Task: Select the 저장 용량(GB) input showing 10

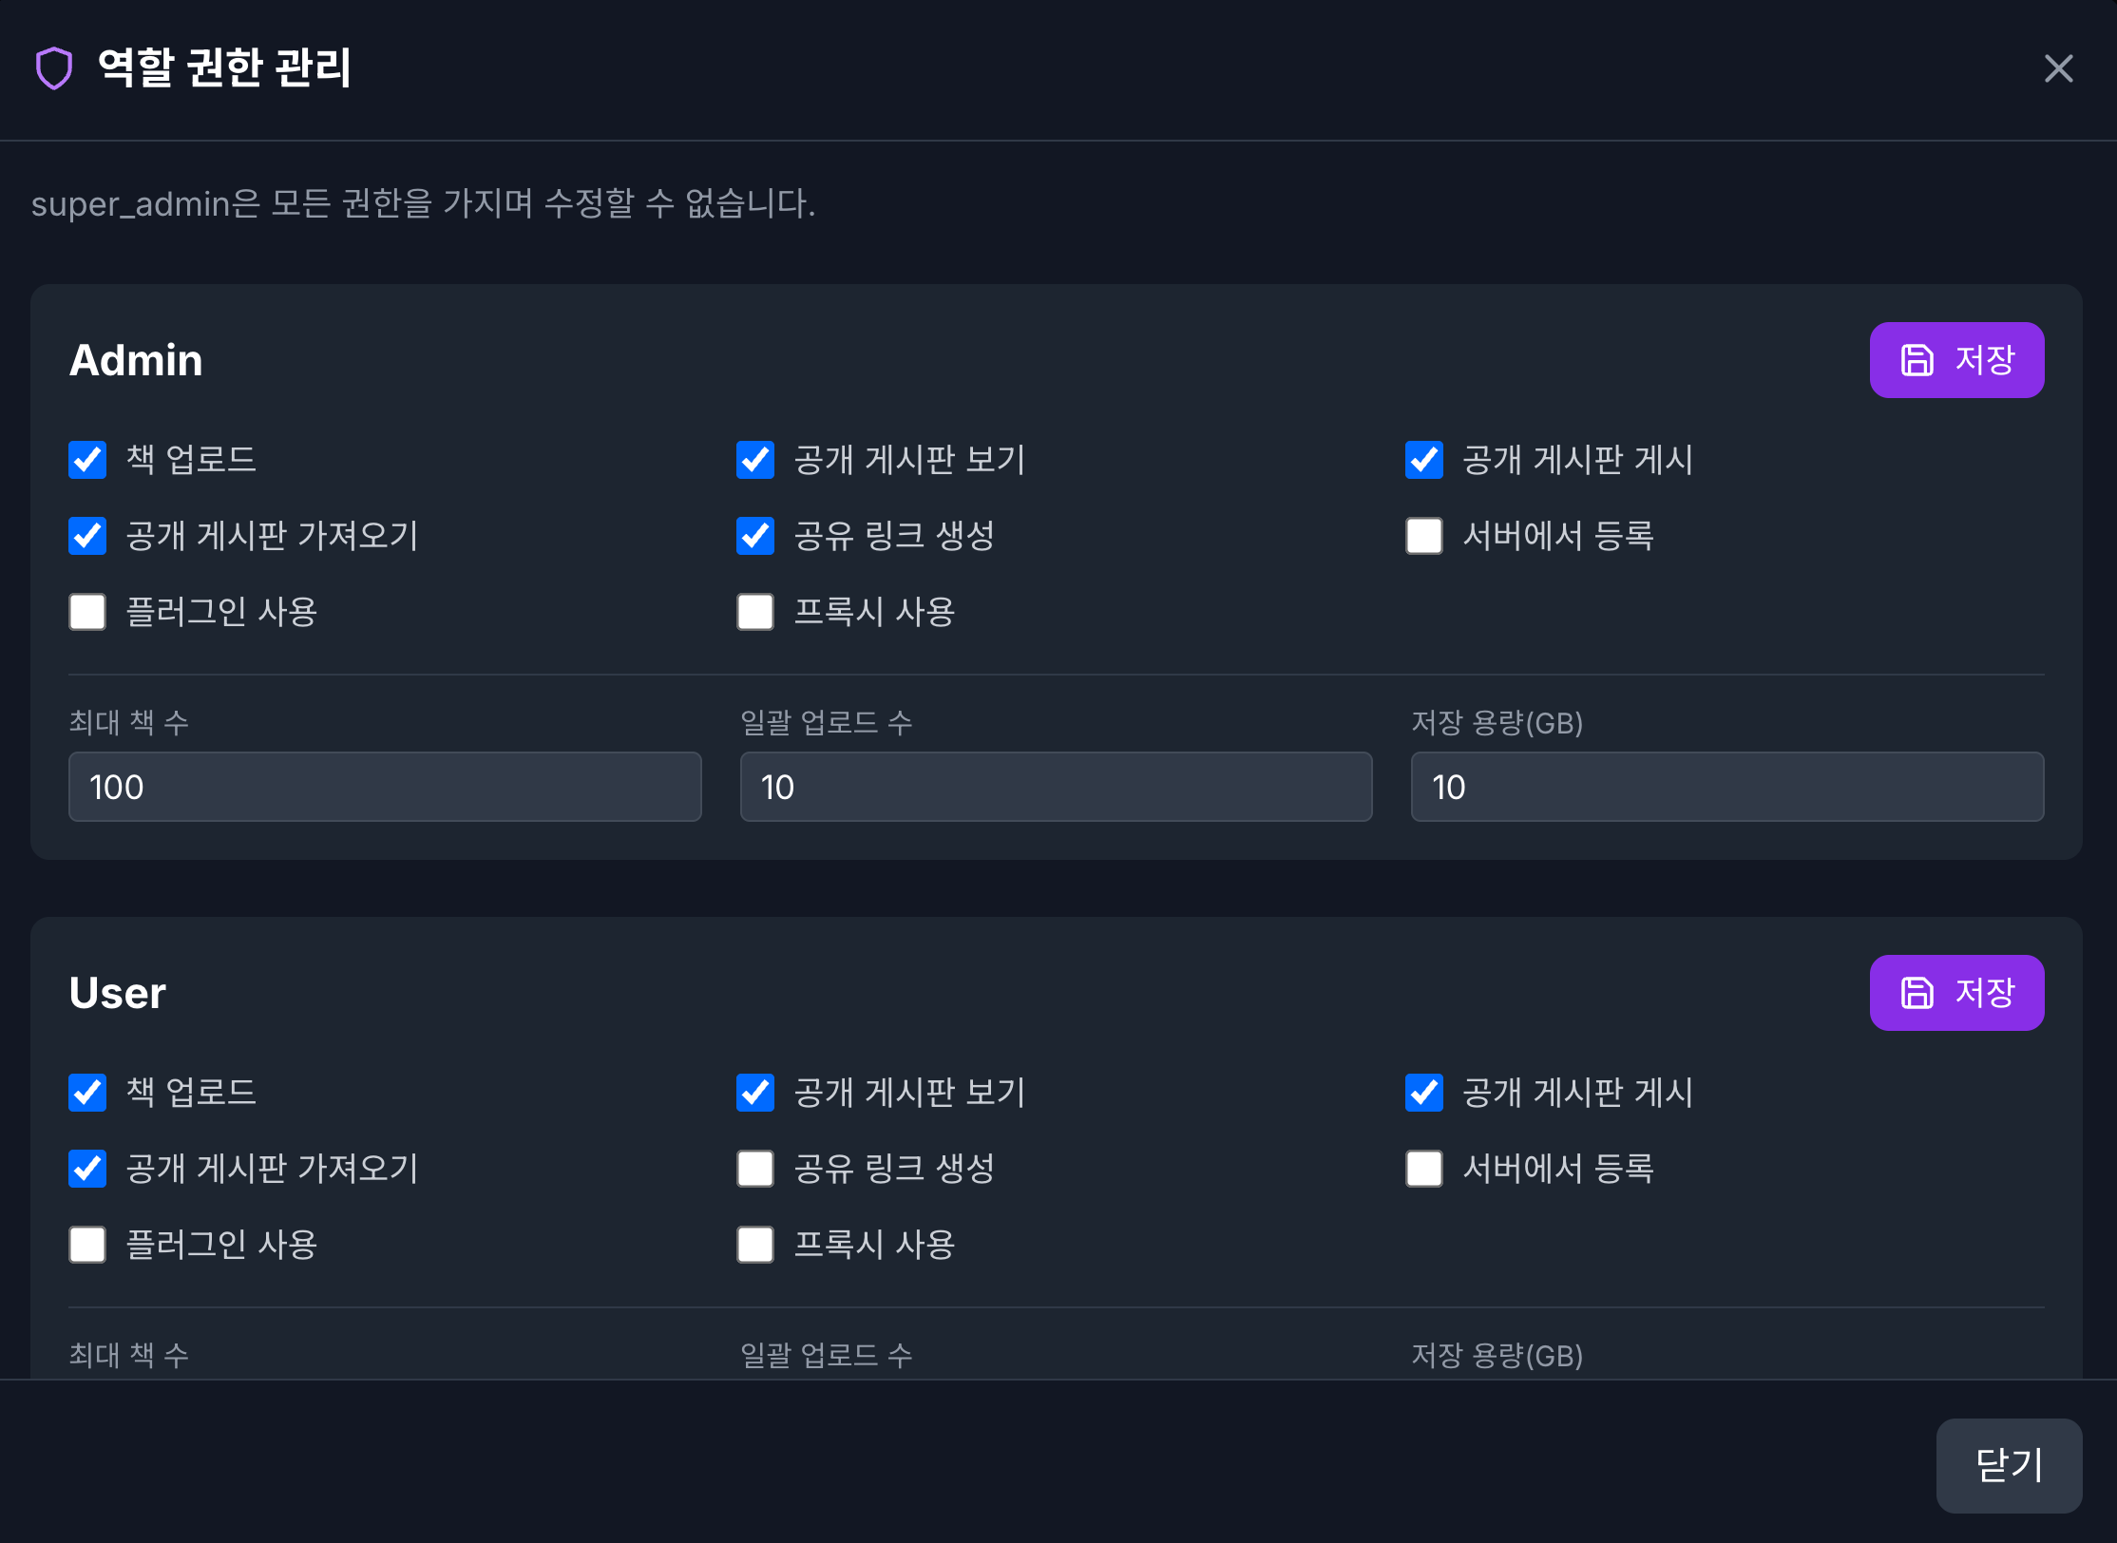Action: click(x=1726, y=787)
